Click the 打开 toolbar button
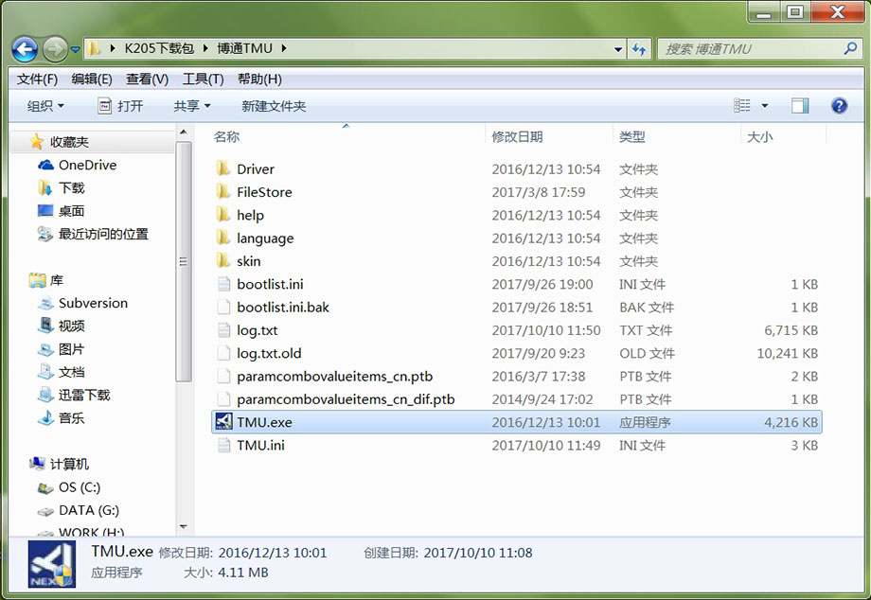Viewport: 871px width, 600px height. tap(120, 106)
